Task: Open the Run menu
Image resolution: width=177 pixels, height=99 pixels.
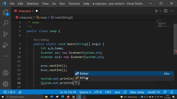Action: coord(62,4)
